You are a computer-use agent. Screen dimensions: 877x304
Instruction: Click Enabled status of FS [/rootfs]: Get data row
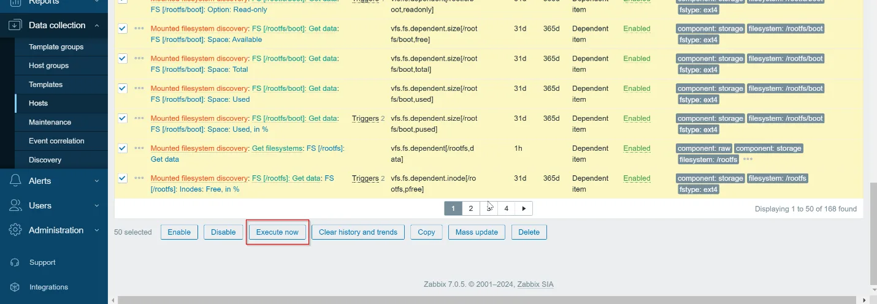click(637, 149)
